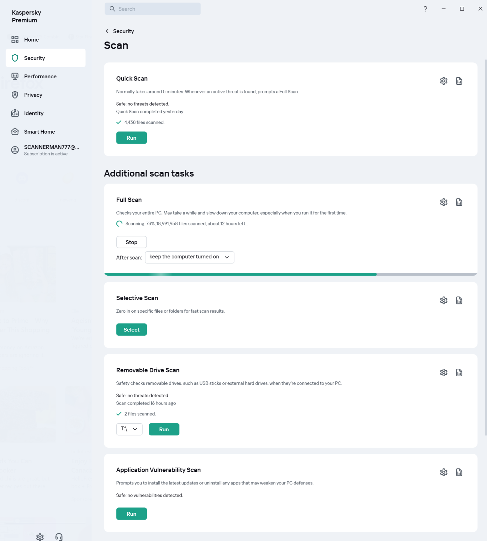Click the search magnifier icon

click(112, 9)
